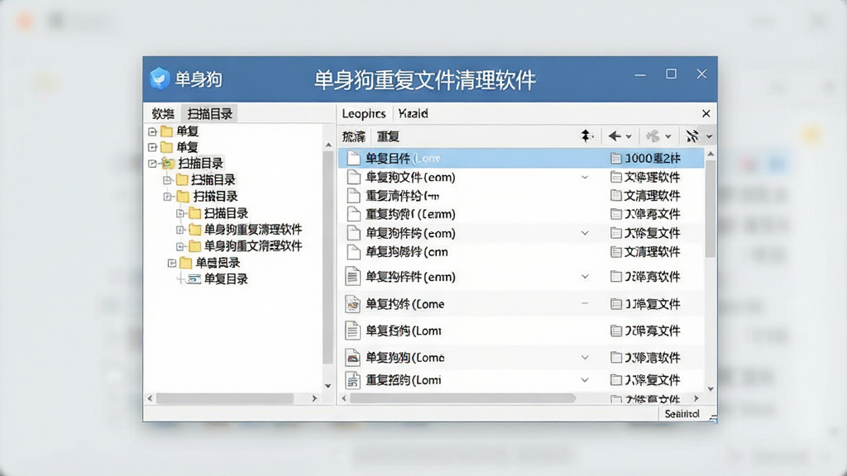
Task: Click the faded pinwheel icon in list toolbar
Action: point(653,136)
